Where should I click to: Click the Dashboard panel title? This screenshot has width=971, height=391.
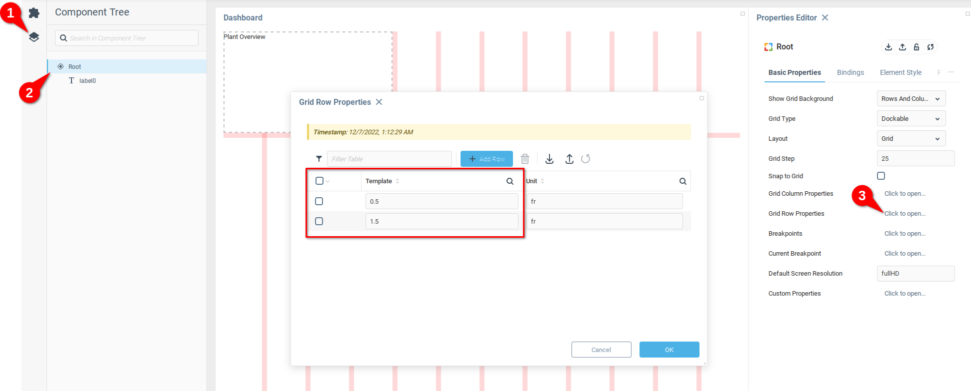[243, 17]
